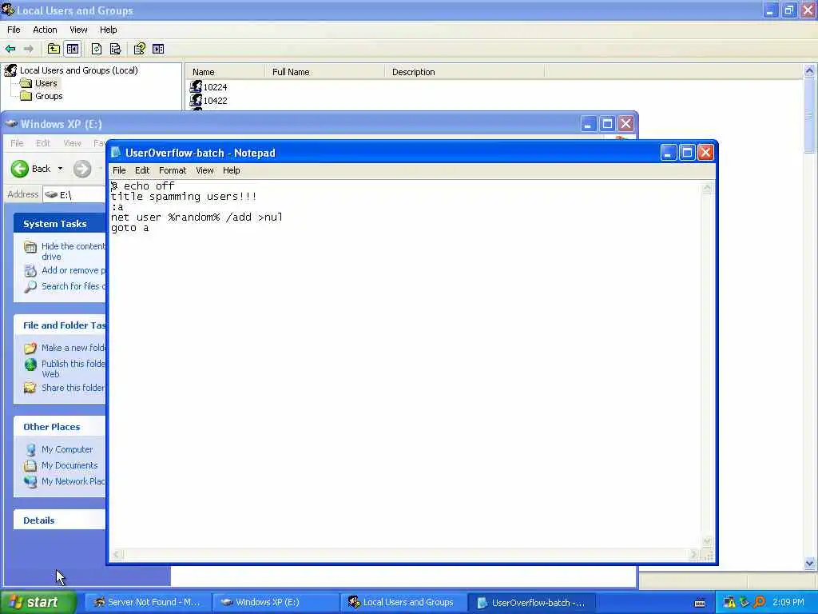Select the Users folder in the console tree

(x=46, y=83)
